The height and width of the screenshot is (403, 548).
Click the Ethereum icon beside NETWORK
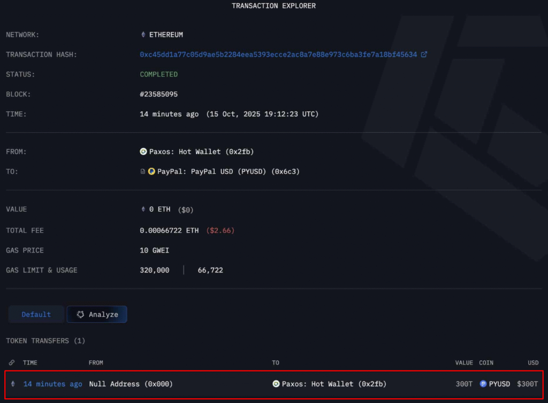(x=142, y=34)
